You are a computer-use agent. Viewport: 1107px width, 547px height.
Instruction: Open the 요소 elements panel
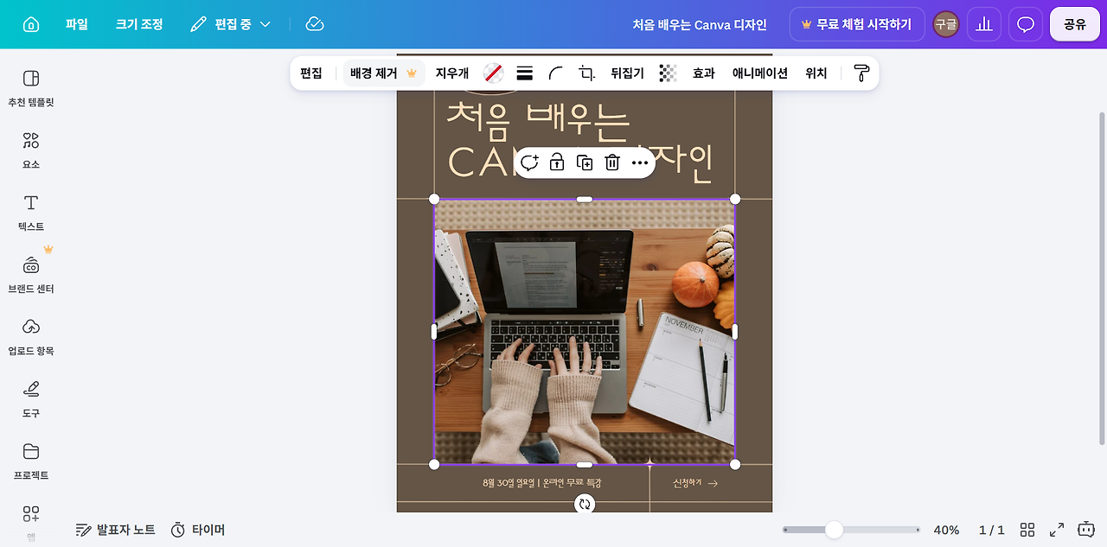31,149
